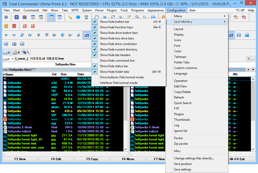Viewport: 258px width, 173px height.
Task: Click the blue double fast-forward arrow icon
Action: [x=54, y=35]
